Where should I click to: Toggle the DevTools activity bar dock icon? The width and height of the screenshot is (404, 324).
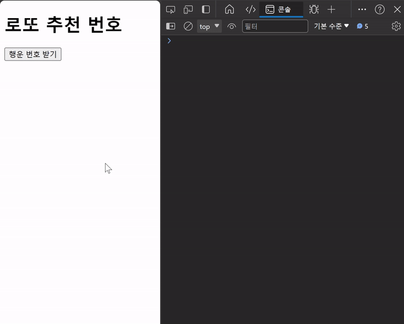[x=206, y=10]
